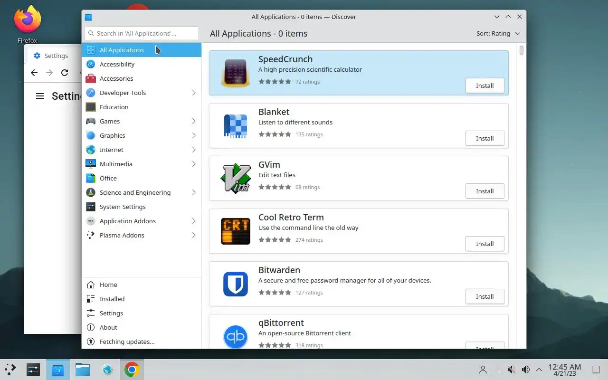Click the user switcher tray icon
This screenshot has height=380, width=608.
tap(483, 370)
